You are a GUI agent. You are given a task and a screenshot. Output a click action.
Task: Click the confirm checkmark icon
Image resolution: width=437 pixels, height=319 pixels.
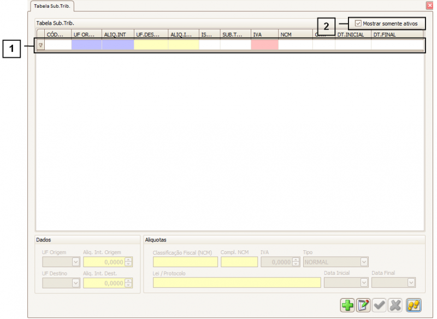[379, 305]
